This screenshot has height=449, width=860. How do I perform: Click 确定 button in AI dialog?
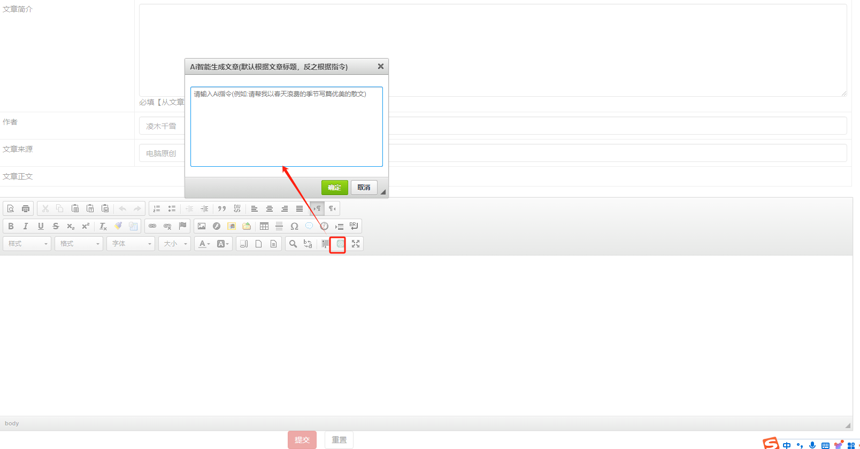(x=335, y=188)
